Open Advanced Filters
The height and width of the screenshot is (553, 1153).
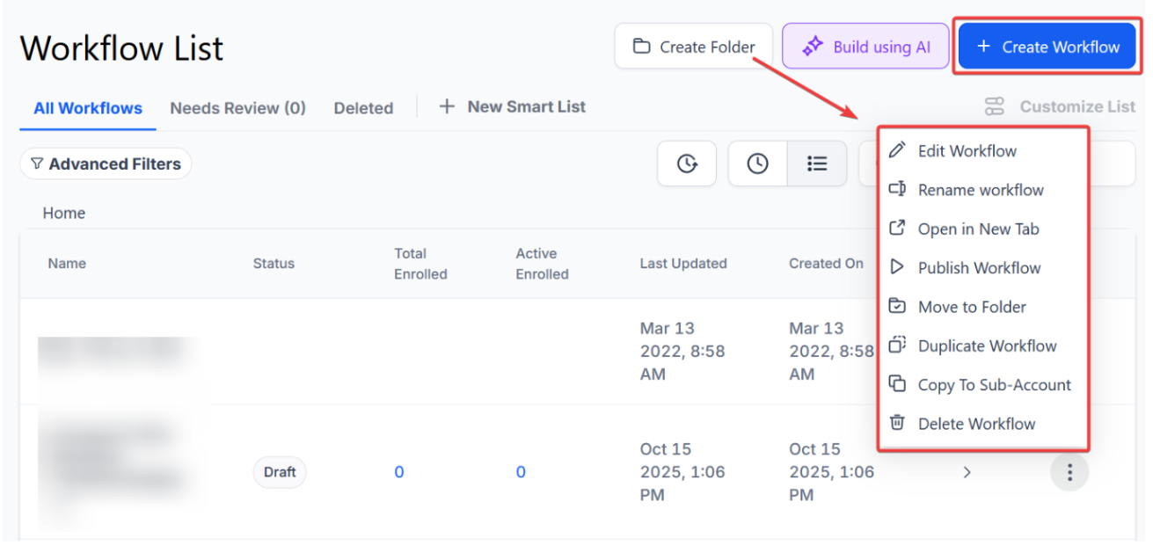tap(106, 164)
